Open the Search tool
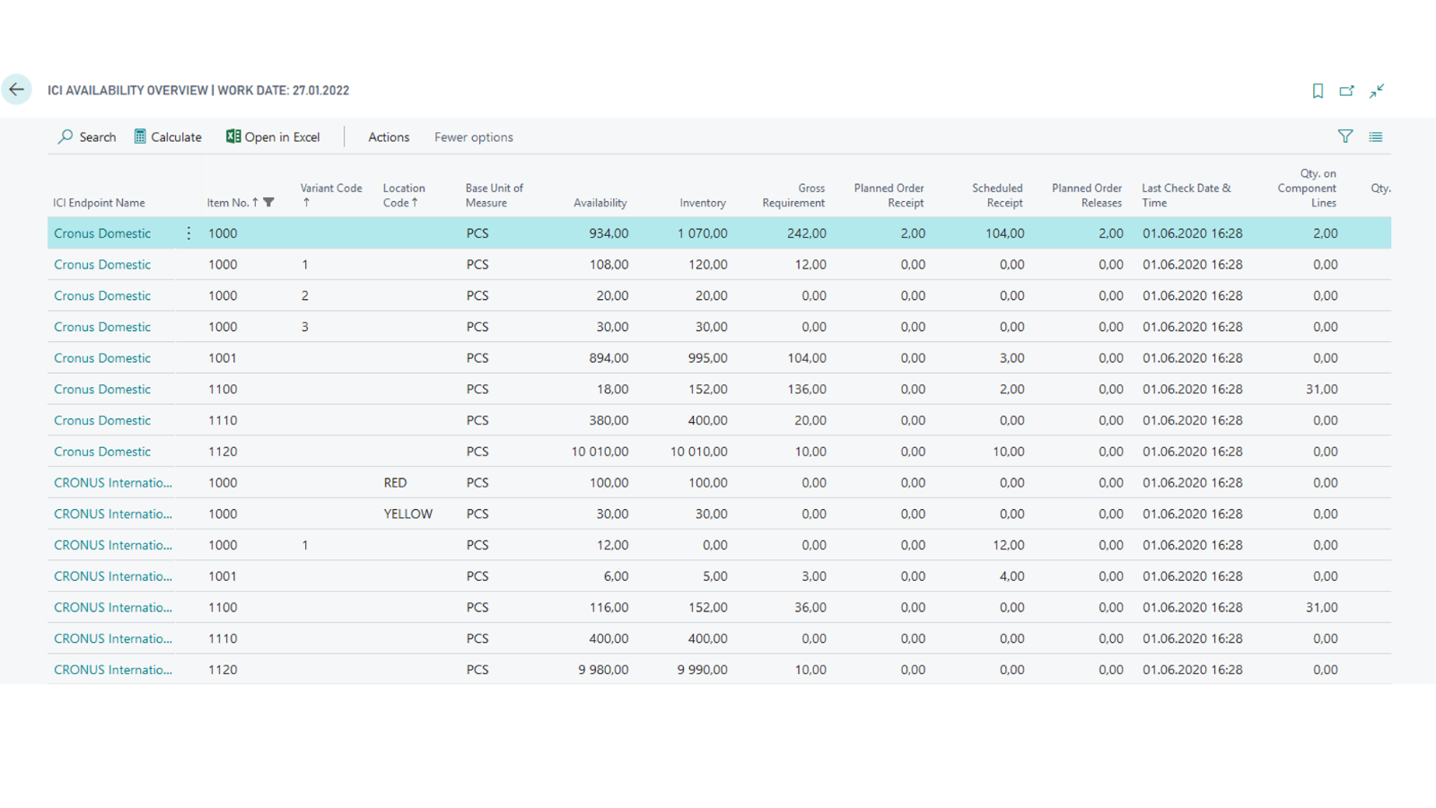Image resolution: width=1436 pixels, height=808 pixels. [x=87, y=136]
